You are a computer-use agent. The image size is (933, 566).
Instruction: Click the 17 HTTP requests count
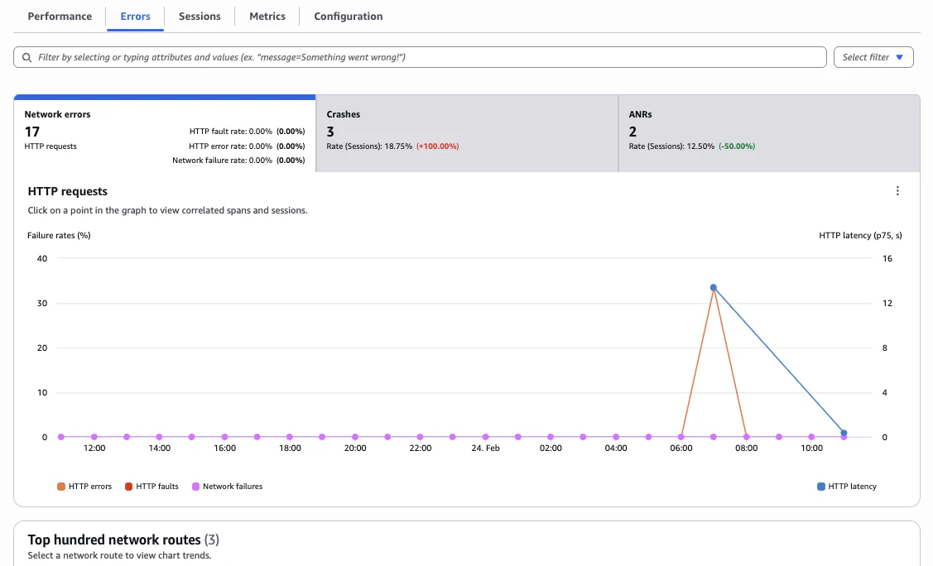point(32,132)
